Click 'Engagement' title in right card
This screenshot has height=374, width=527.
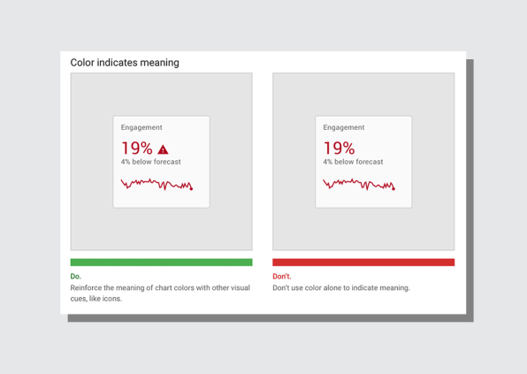(x=343, y=127)
